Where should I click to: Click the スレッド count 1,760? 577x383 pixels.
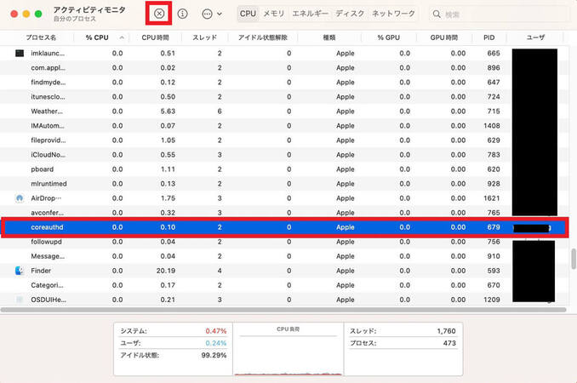pos(446,331)
